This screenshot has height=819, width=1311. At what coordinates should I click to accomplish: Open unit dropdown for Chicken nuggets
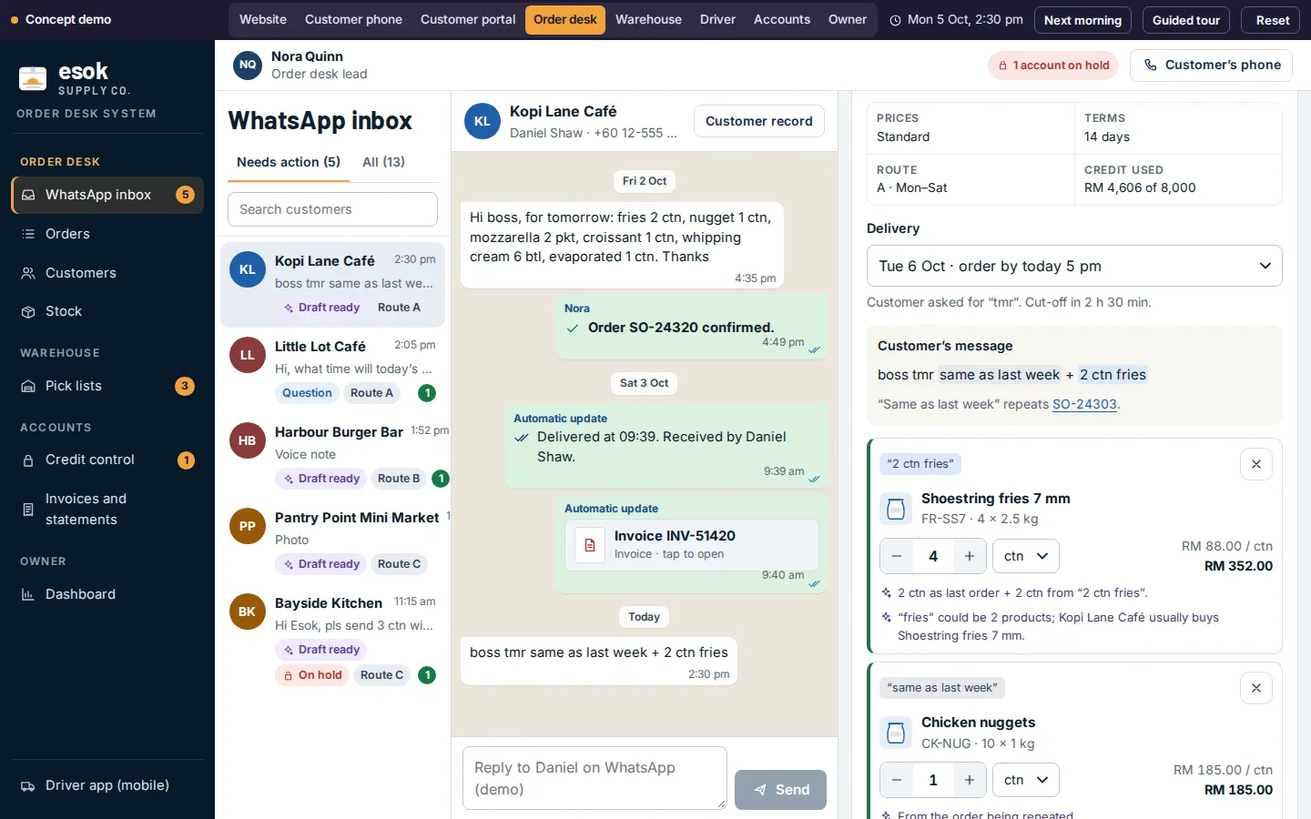(x=1026, y=780)
